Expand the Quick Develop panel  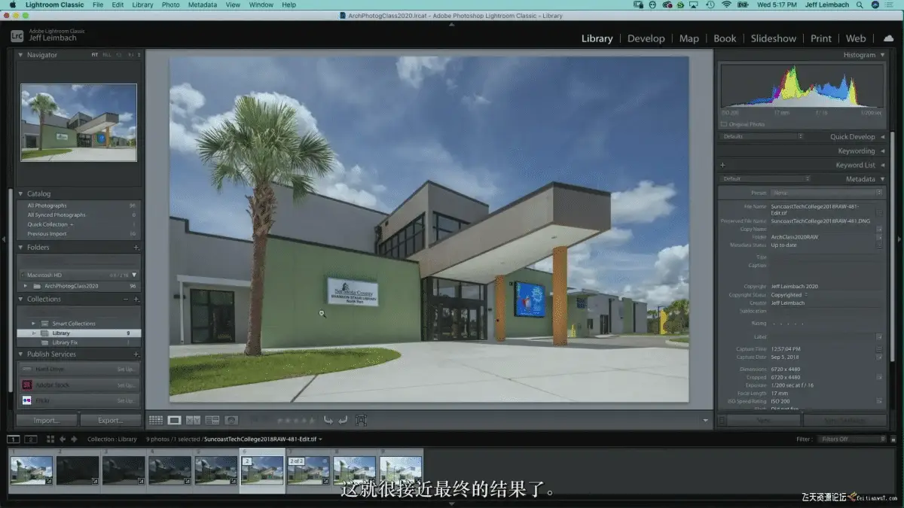pos(882,137)
